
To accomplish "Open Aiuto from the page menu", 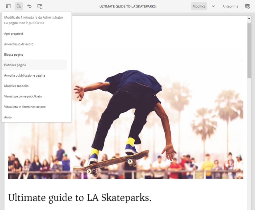I will click(x=8, y=117).
